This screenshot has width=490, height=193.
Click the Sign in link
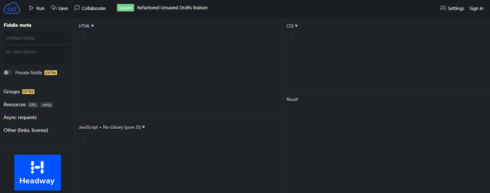coord(476,8)
